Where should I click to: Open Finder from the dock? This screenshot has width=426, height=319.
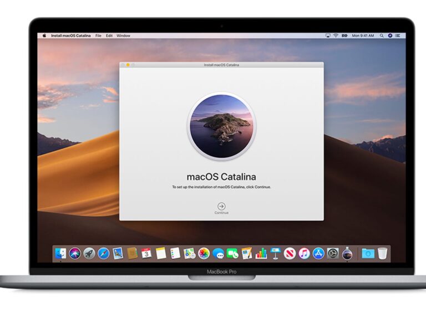click(x=60, y=254)
